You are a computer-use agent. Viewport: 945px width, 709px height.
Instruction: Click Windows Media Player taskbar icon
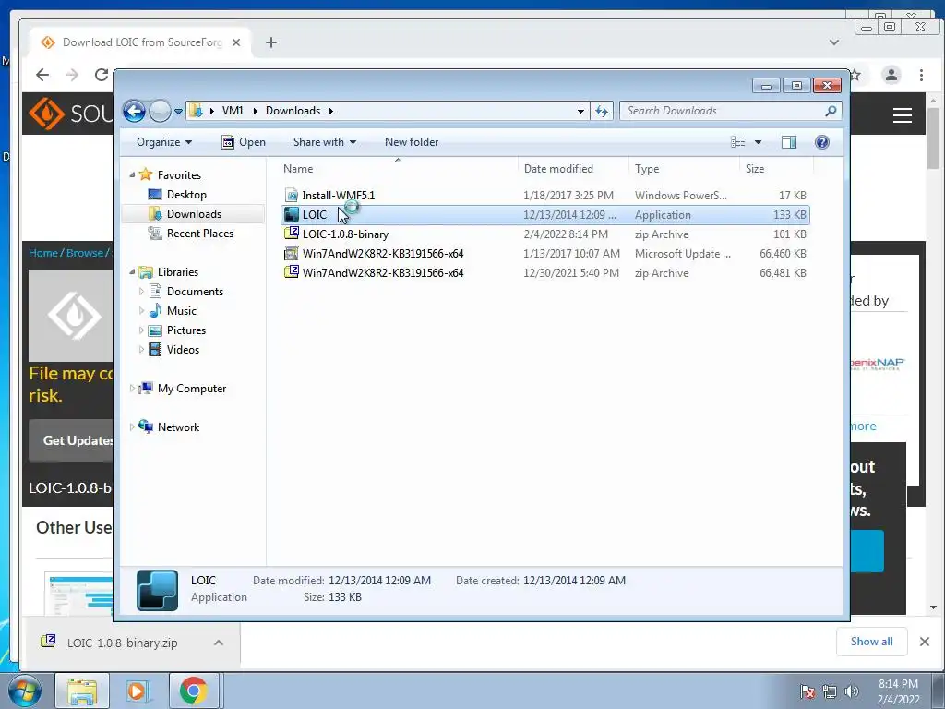pos(138,691)
